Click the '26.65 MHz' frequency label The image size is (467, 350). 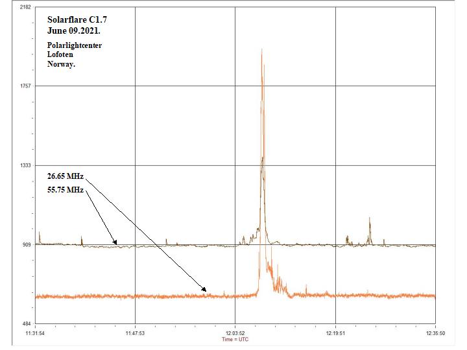coord(65,176)
